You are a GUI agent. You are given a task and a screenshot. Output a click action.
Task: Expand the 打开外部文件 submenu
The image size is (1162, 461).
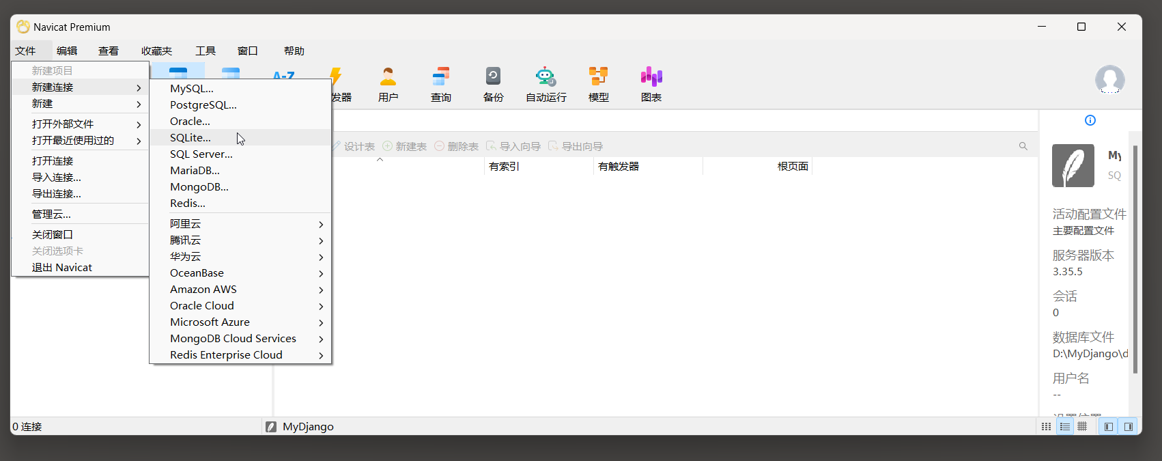pyautogui.click(x=81, y=124)
